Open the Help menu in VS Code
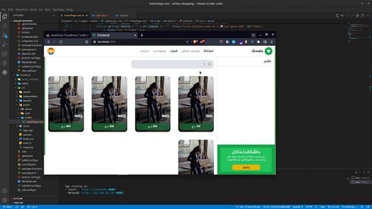The image size is (372, 209). pyautogui.click(x=70, y=10)
